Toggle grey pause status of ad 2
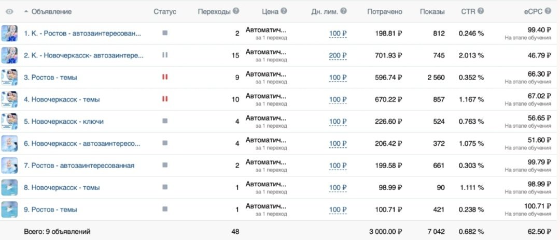The width and height of the screenshot is (560, 240). tap(165, 55)
